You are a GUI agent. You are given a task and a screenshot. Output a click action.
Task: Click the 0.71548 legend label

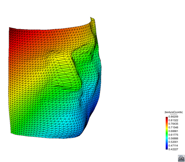[173, 127]
